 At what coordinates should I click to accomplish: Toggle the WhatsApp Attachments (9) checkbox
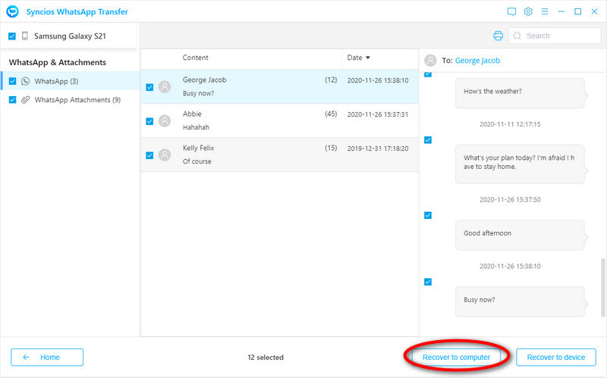point(12,100)
